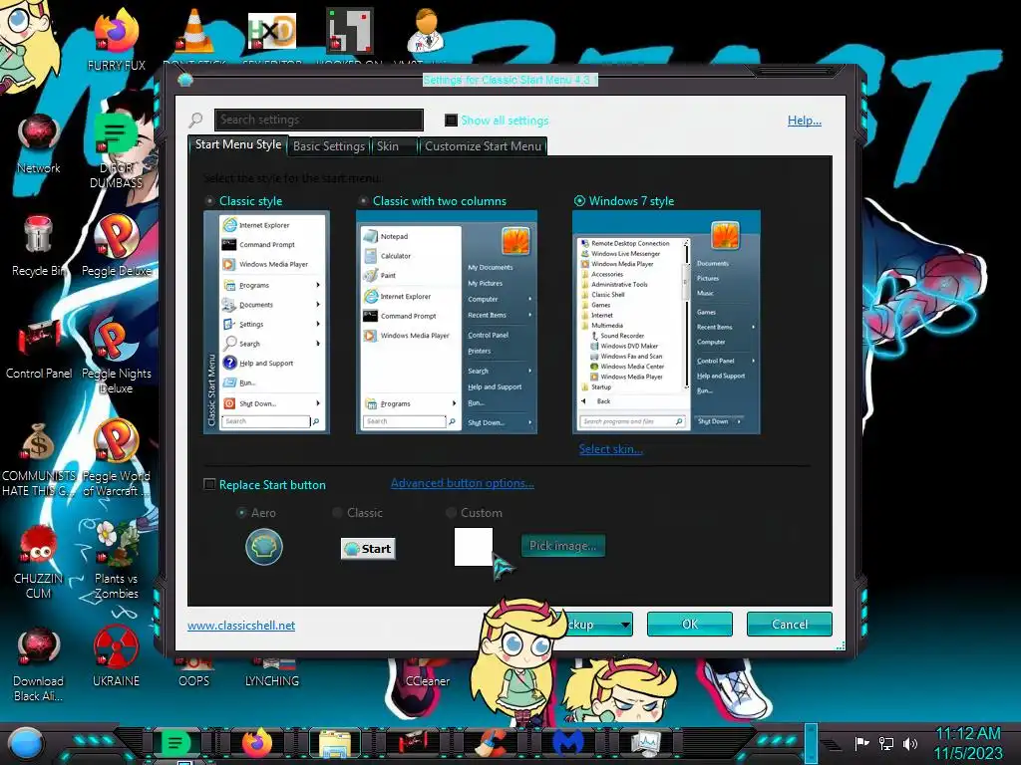Image resolution: width=1021 pixels, height=765 pixels.
Task: Switch to the Basic Settings tab
Action: tap(329, 146)
